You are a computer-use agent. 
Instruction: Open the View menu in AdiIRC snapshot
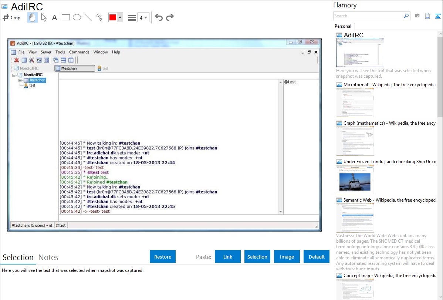click(33, 52)
